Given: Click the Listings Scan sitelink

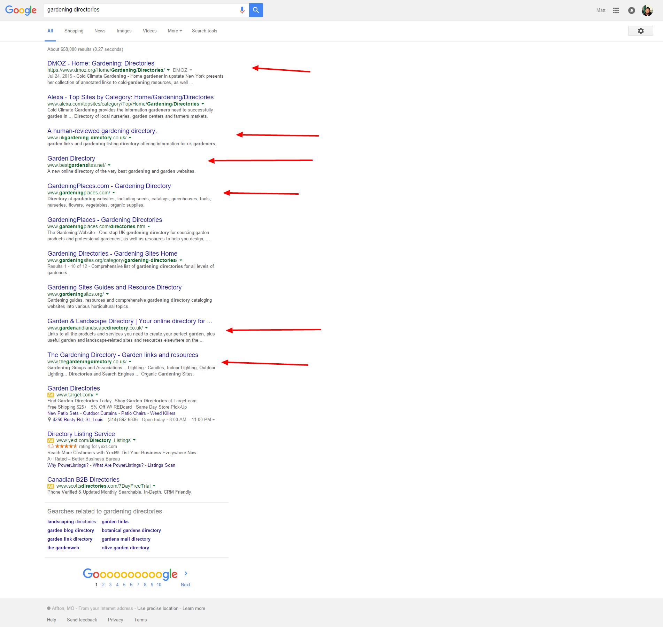Looking at the screenshot, I should (161, 465).
